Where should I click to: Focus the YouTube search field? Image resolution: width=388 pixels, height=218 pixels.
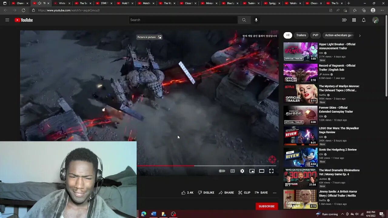pos(183,20)
